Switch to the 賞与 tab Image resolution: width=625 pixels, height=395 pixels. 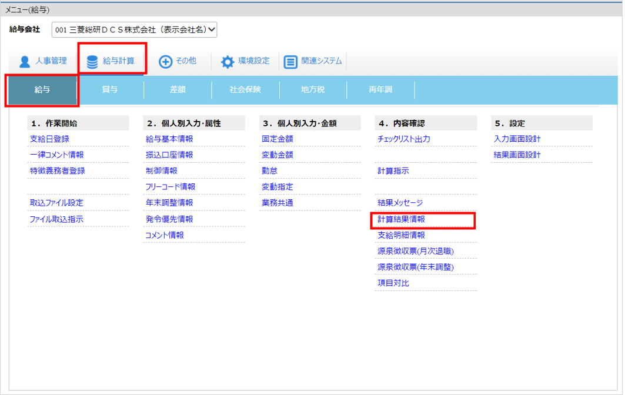[x=110, y=90]
